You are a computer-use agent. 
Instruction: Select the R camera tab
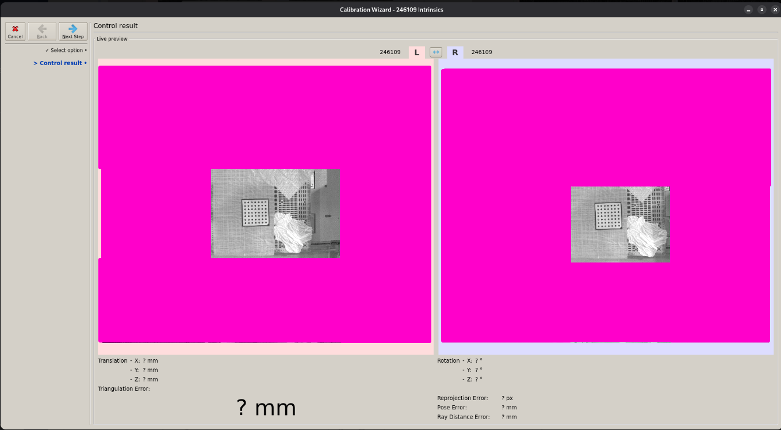point(455,52)
